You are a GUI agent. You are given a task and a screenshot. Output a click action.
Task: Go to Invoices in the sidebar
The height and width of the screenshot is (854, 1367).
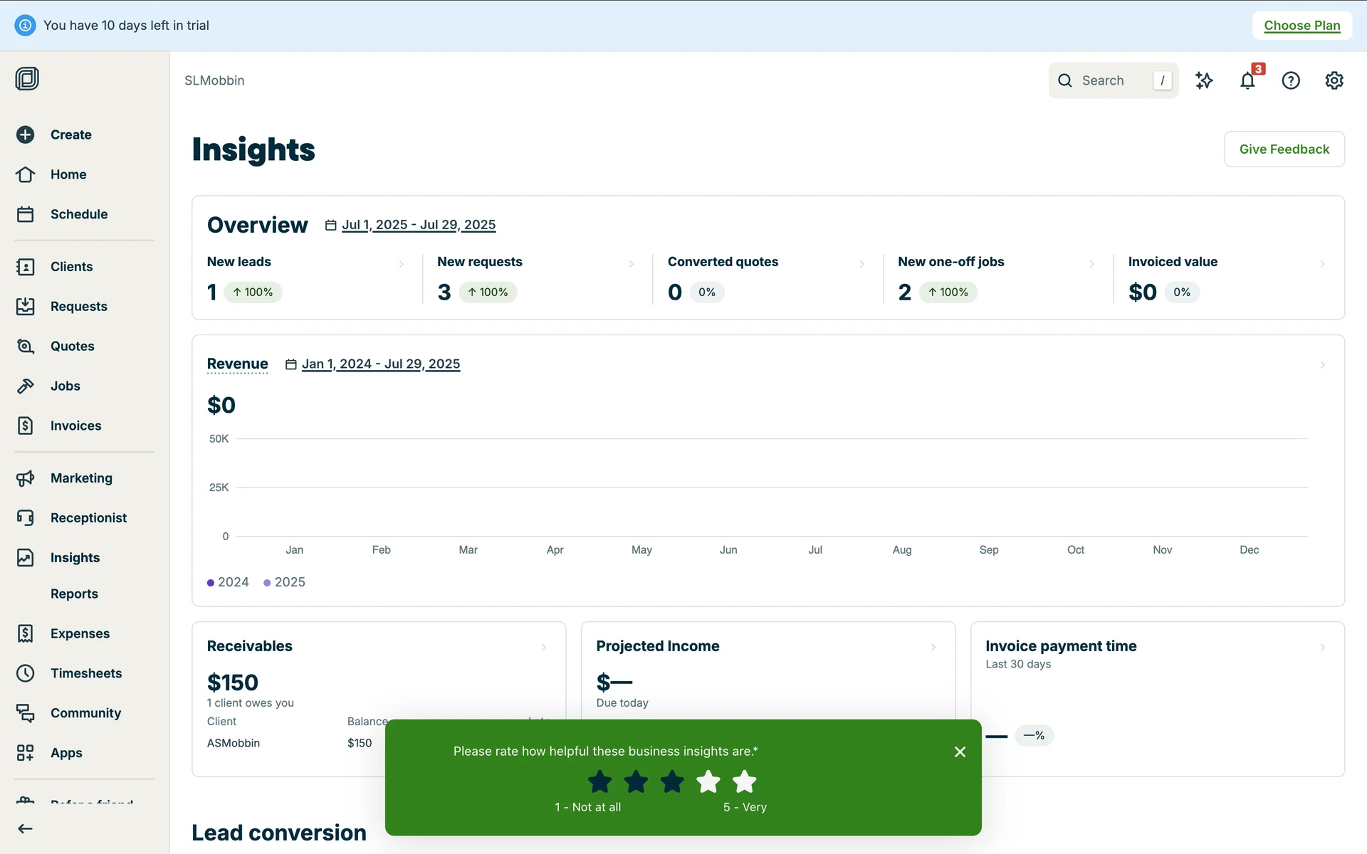click(75, 426)
